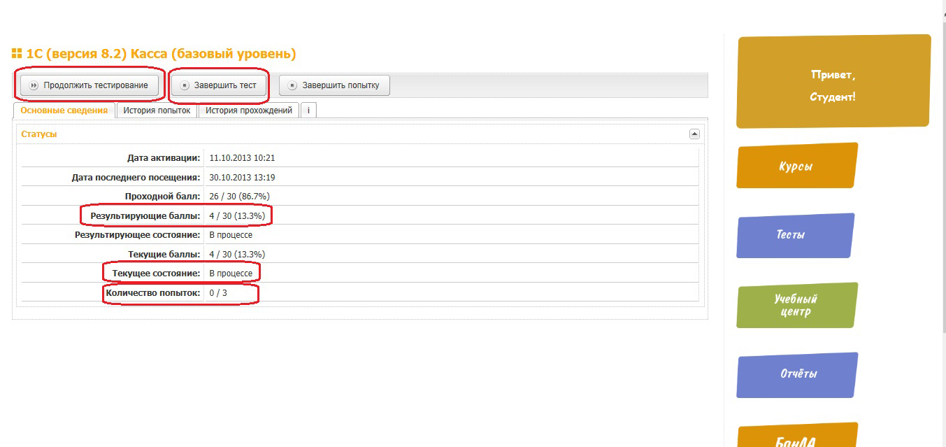
Task: Open the 'Учебный центр' sidebar tile
Action: pyautogui.click(x=796, y=305)
